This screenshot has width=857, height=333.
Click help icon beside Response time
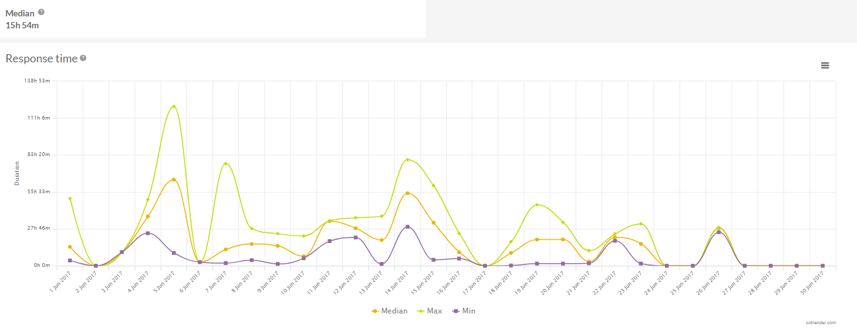click(x=83, y=58)
